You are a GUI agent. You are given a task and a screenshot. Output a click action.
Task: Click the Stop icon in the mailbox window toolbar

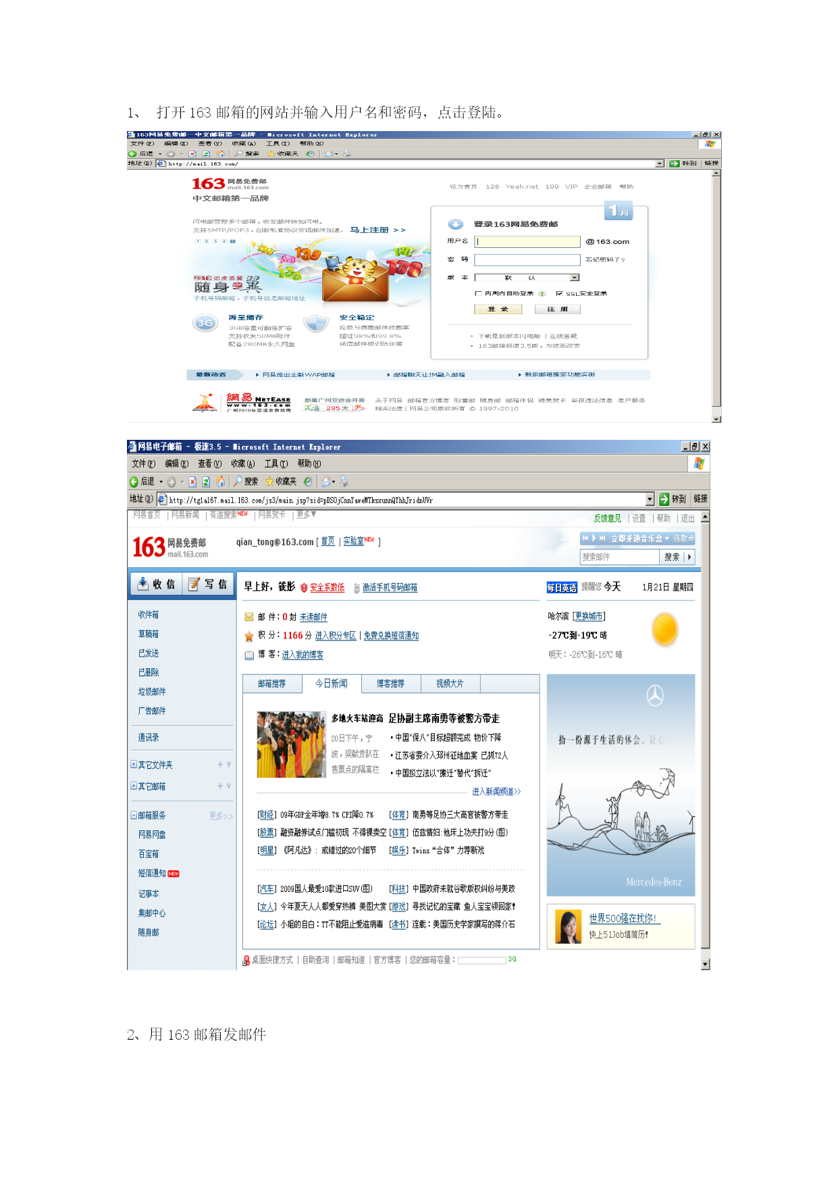(192, 482)
